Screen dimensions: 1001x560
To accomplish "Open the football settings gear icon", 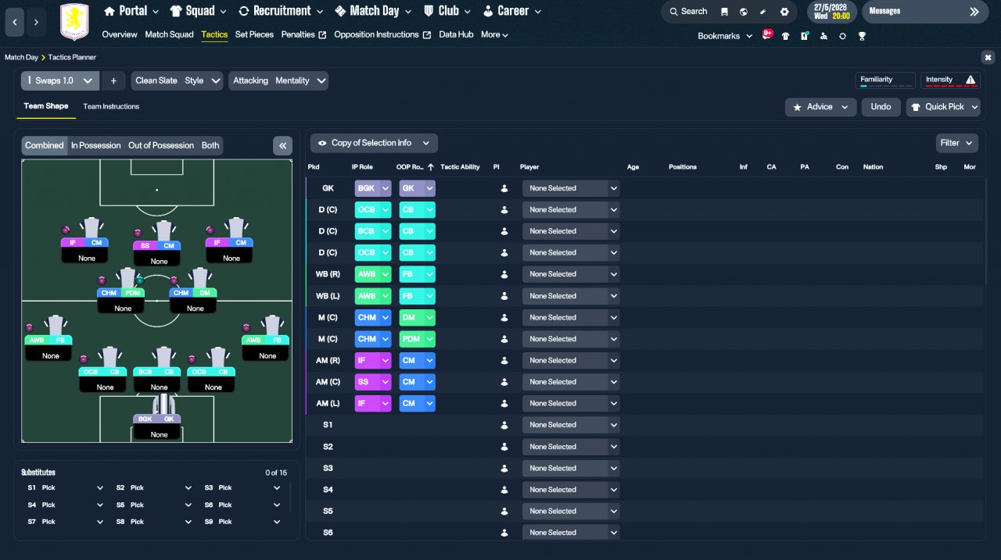I will [784, 12].
